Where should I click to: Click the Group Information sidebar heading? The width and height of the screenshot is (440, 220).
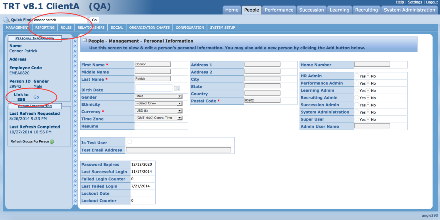click(x=35, y=106)
